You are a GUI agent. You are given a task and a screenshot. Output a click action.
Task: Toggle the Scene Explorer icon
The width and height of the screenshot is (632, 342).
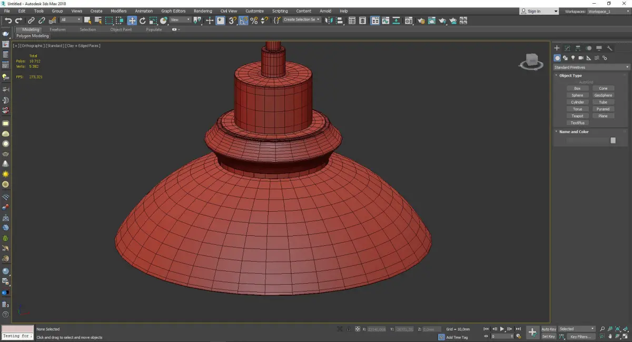click(352, 20)
